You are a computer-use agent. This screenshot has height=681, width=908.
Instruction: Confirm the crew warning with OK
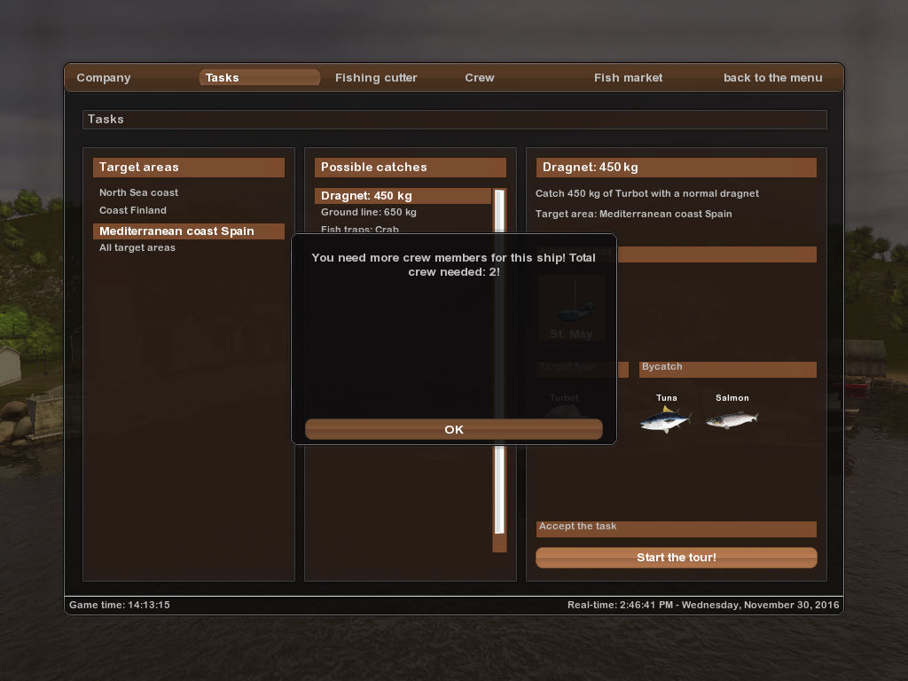454,430
